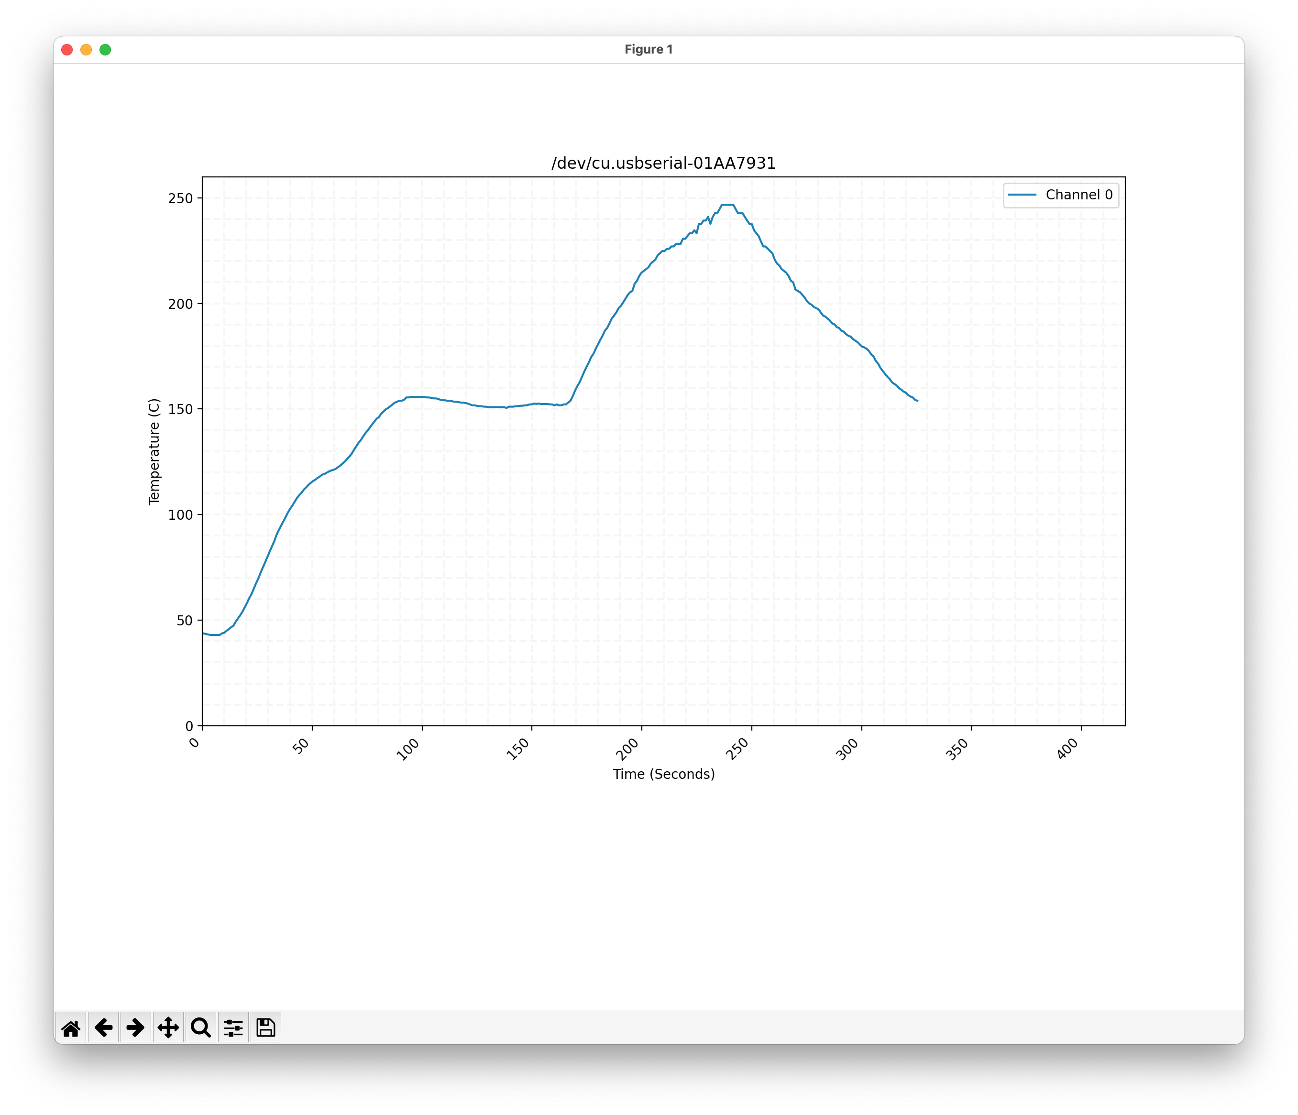This screenshot has width=1298, height=1115.
Task: Click the Time (Seconds) axis label
Action: (663, 774)
